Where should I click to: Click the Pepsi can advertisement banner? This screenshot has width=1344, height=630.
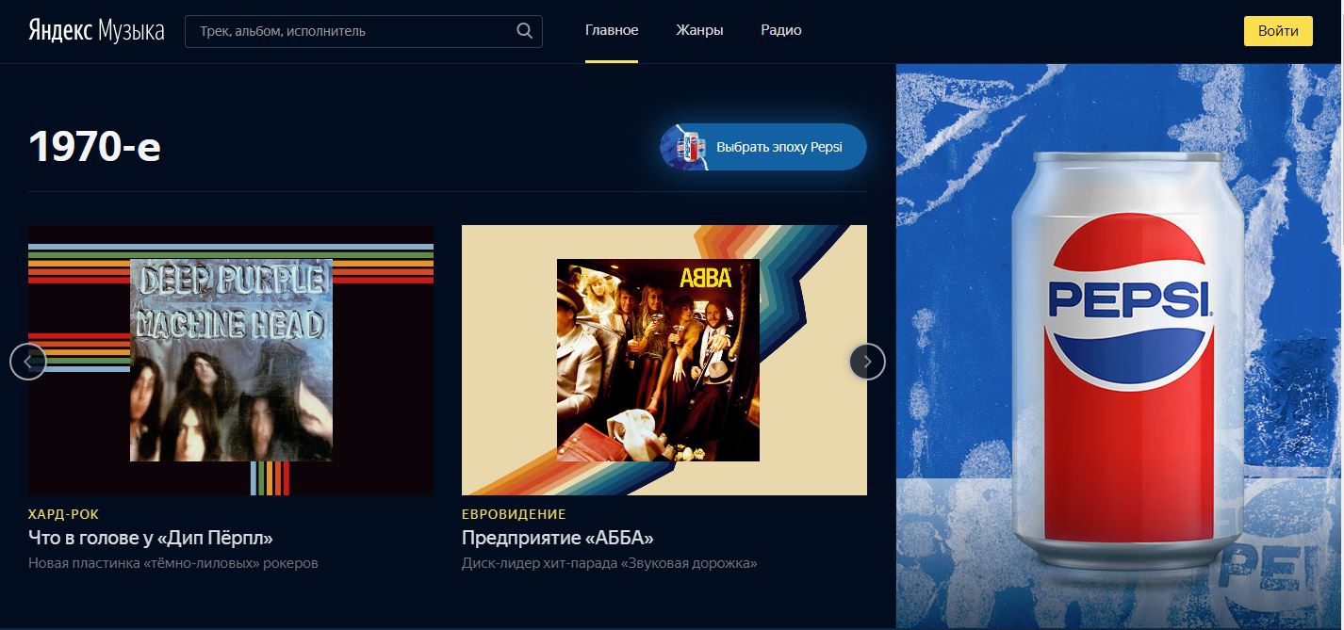coord(1119,347)
